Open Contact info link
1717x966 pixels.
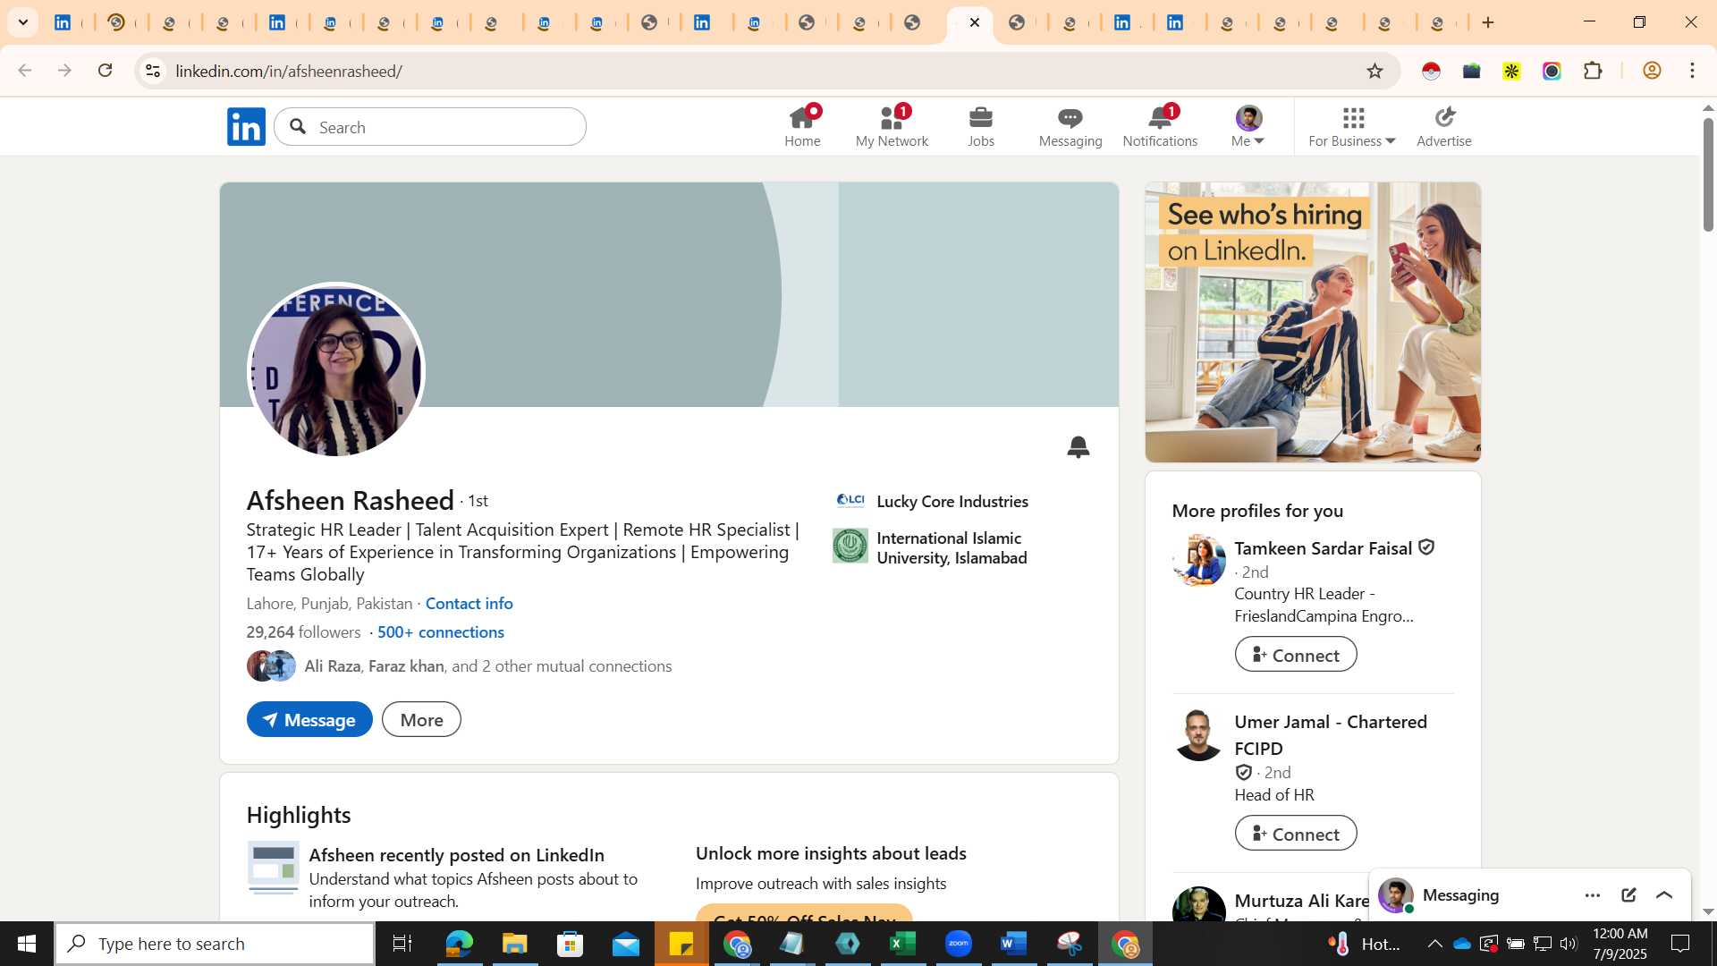click(x=469, y=604)
